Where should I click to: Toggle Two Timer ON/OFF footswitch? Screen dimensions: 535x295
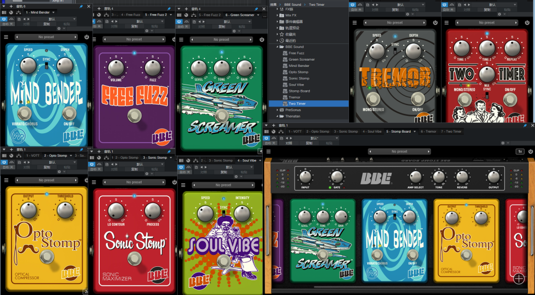(510, 100)
